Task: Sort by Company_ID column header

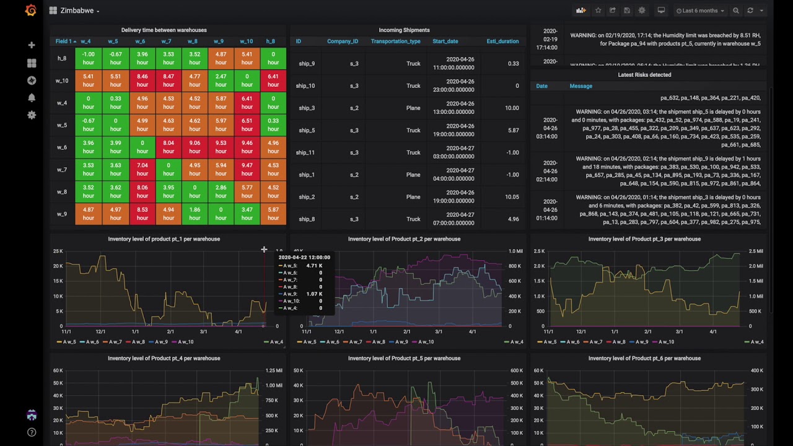Action: (x=343, y=42)
